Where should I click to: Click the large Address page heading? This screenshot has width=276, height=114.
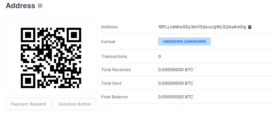pyautogui.click(x=21, y=6)
